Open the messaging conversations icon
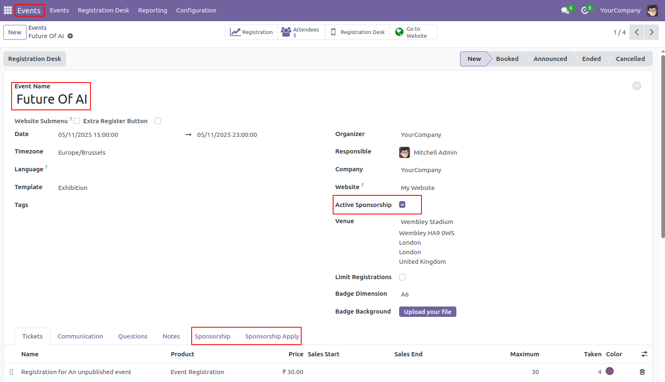Screen dimensions: 665x382 pos(564,10)
